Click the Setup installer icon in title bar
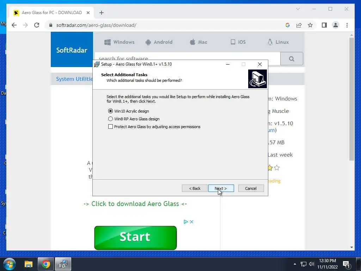 pos(97,64)
